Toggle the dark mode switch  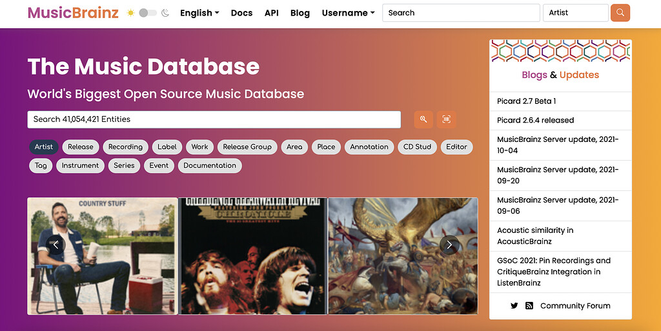148,13
